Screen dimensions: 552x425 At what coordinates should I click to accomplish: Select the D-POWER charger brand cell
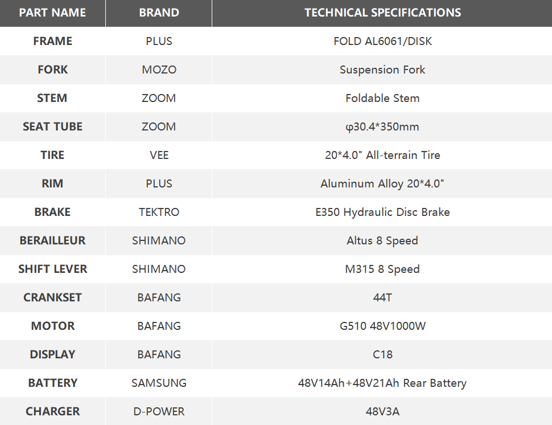(x=159, y=411)
